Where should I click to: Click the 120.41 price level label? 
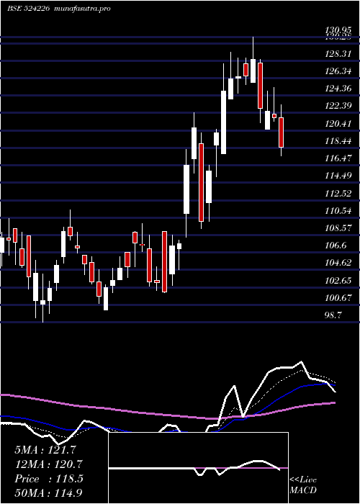pos(338,123)
